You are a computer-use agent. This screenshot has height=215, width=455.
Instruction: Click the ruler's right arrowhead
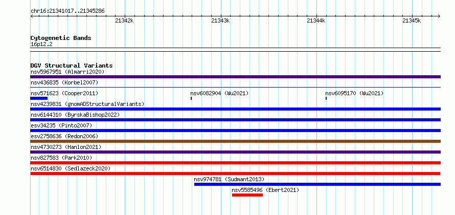(x=439, y=16)
